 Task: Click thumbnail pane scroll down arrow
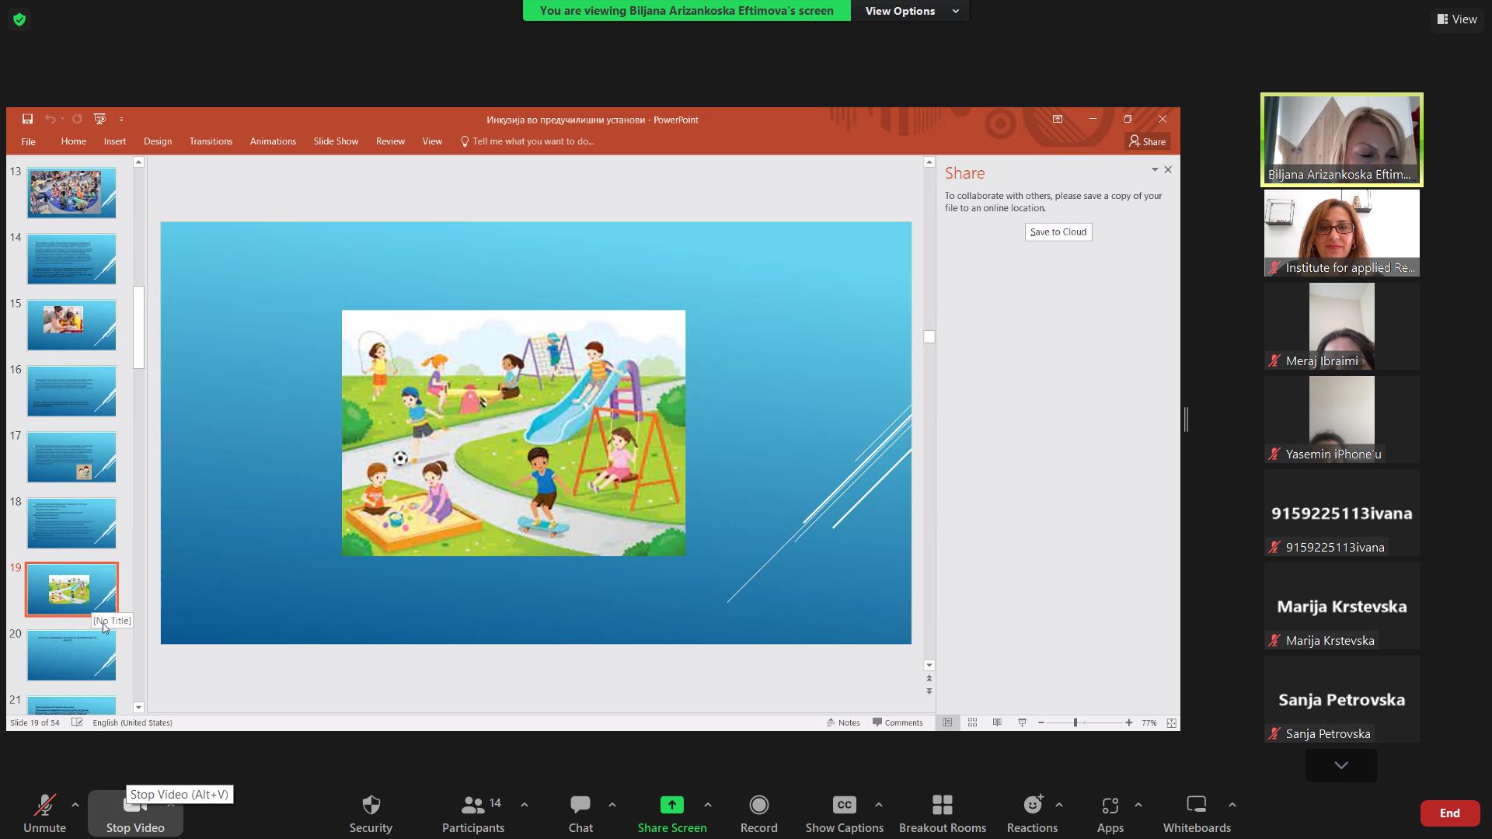138,708
